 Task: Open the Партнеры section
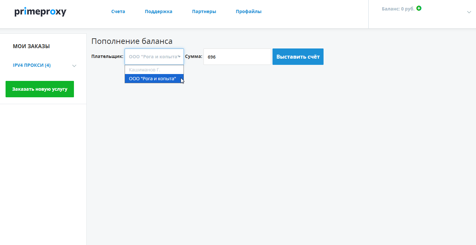204,11
